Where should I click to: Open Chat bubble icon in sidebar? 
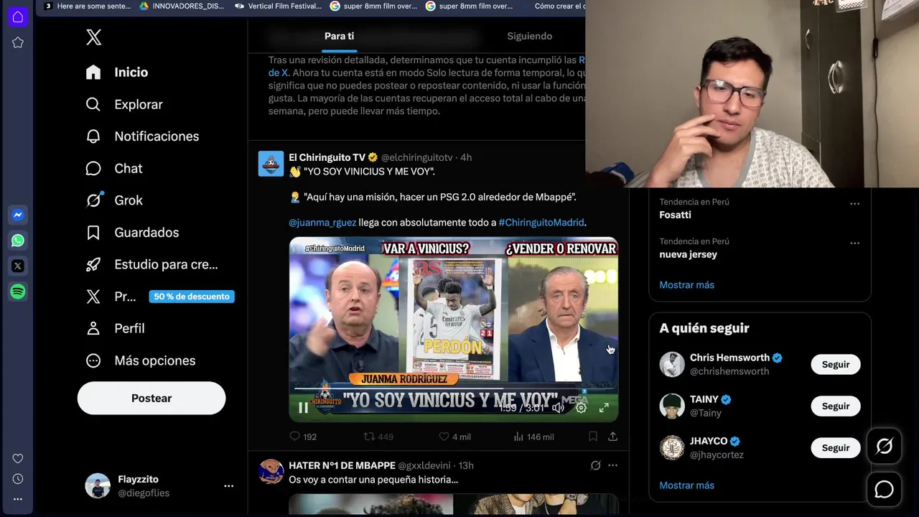pyautogui.click(x=93, y=168)
